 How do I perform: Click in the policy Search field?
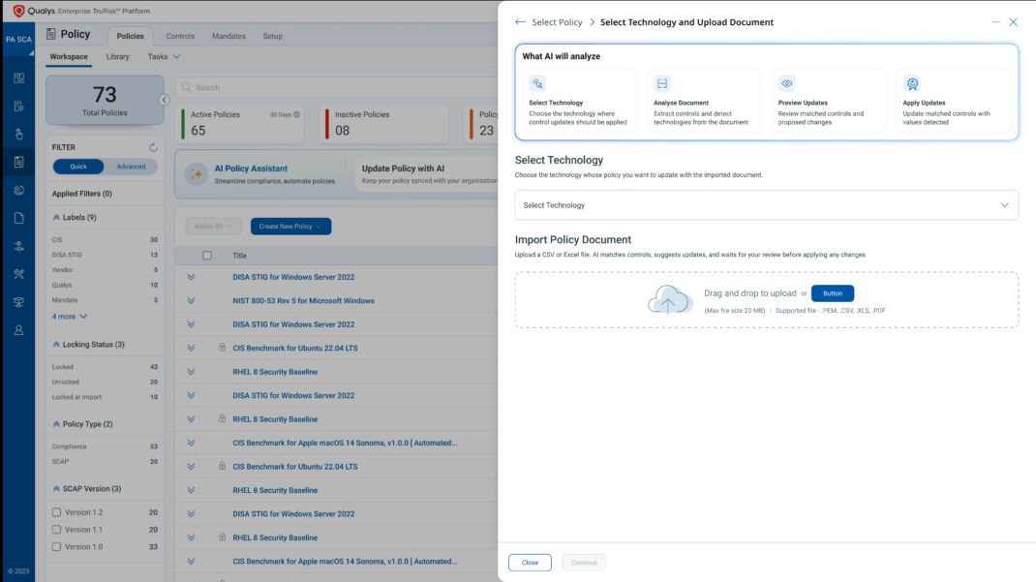(337, 87)
